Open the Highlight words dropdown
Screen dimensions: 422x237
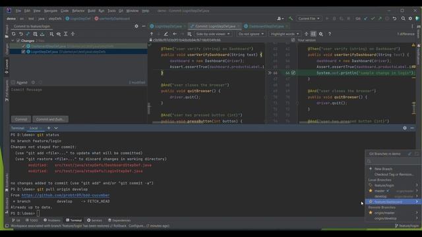(x=285, y=34)
